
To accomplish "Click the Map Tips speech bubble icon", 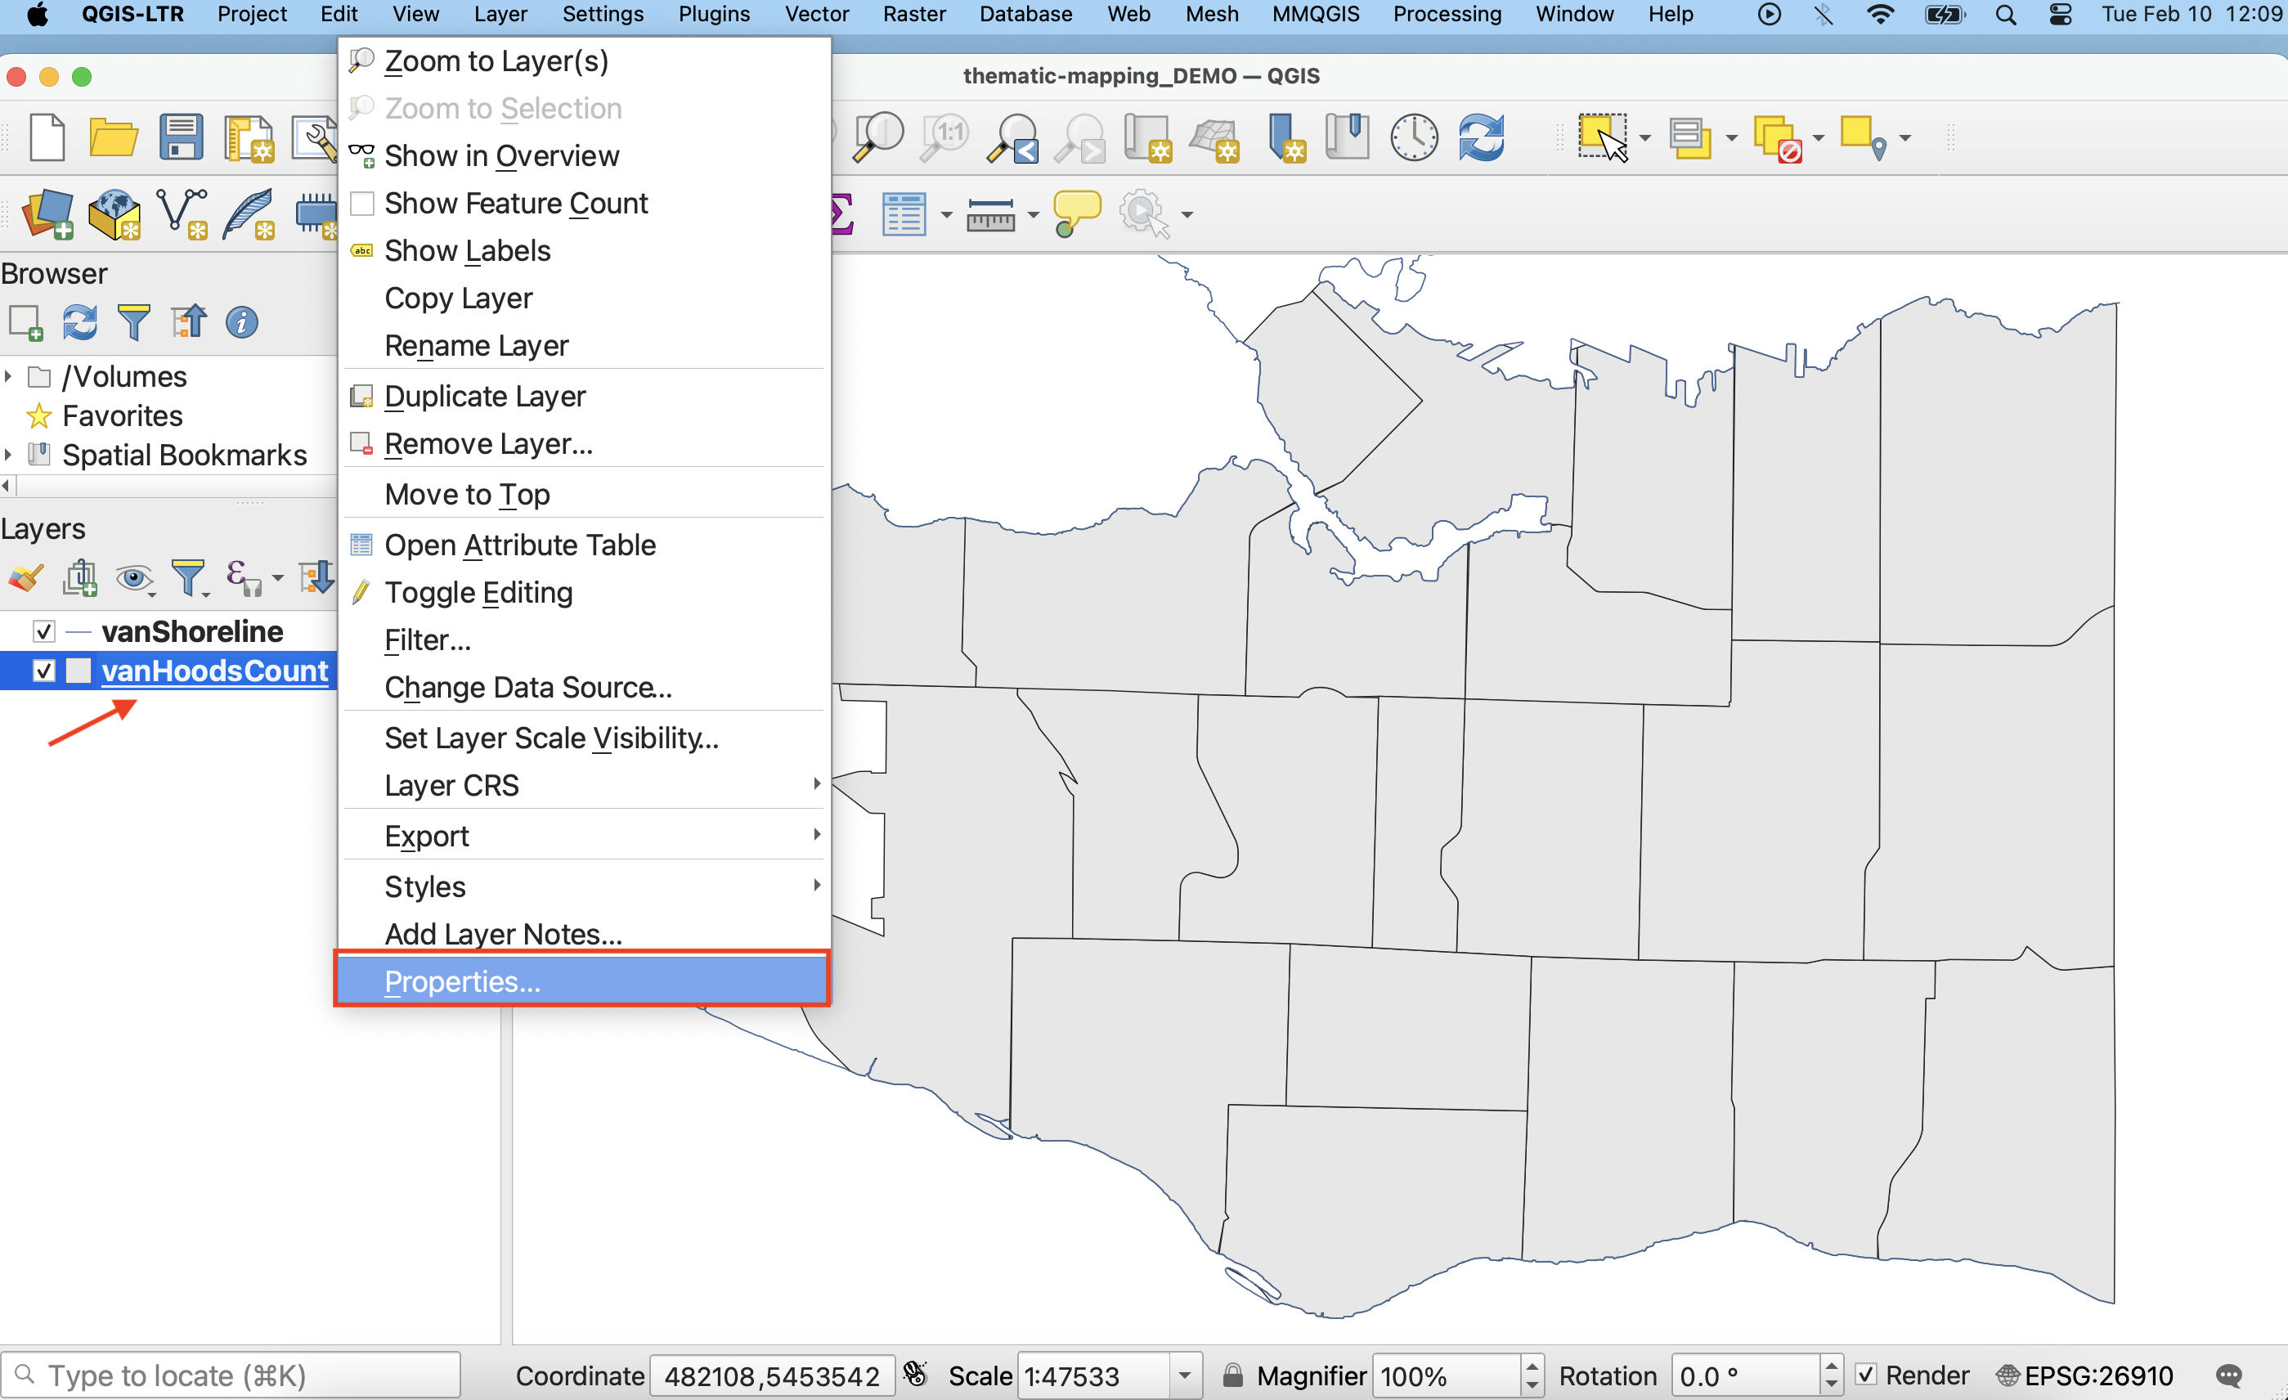I will pyautogui.click(x=1076, y=213).
